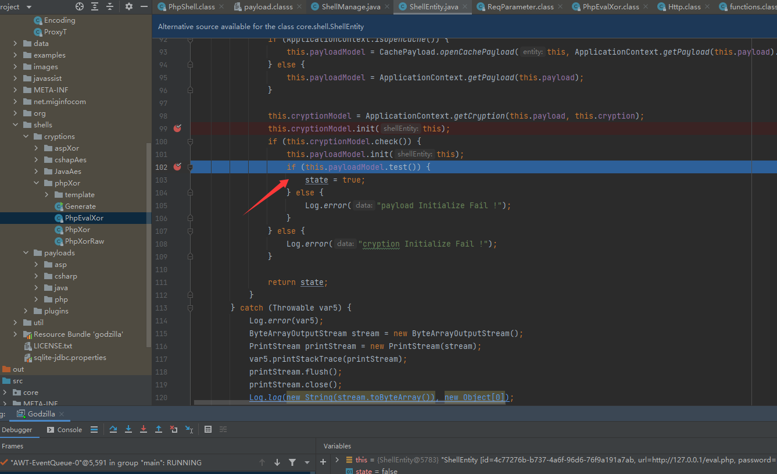Image resolution: width=777 pixels, height=474 pixels.
Task: Click the Run to Cursor icon
Action: tap(189, 430)
